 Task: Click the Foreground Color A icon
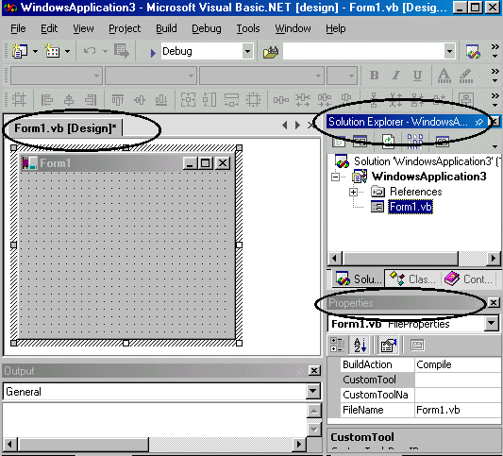(x=444, y=76)
